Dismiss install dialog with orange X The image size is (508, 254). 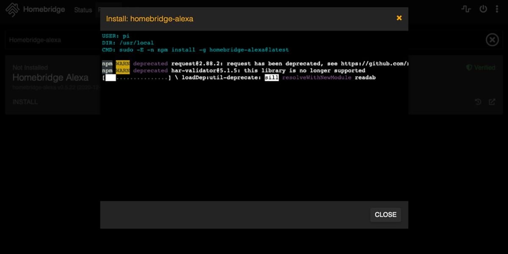[x=399, y=18]
